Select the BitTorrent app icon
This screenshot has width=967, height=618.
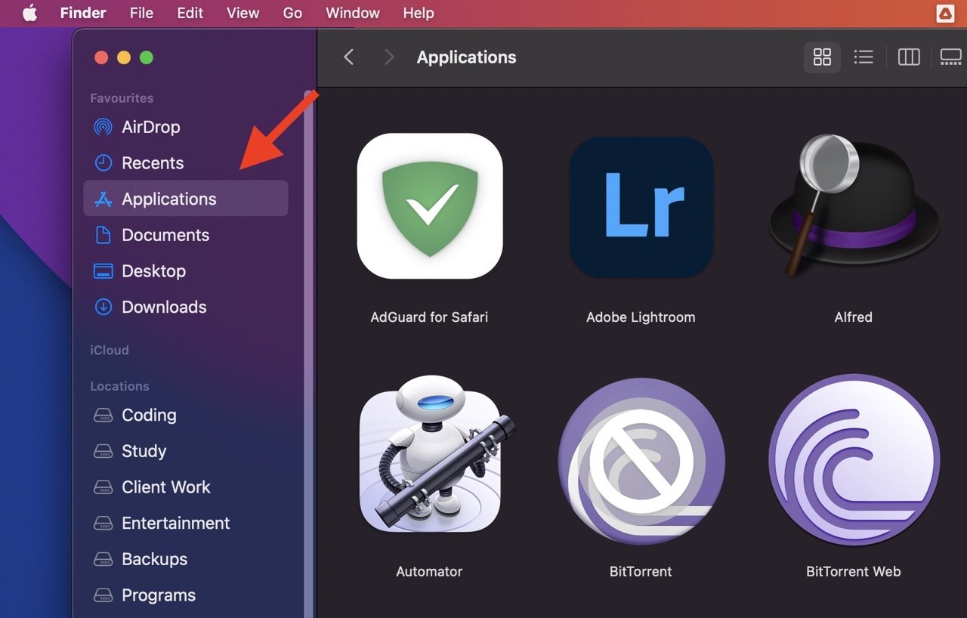(641, 461)
